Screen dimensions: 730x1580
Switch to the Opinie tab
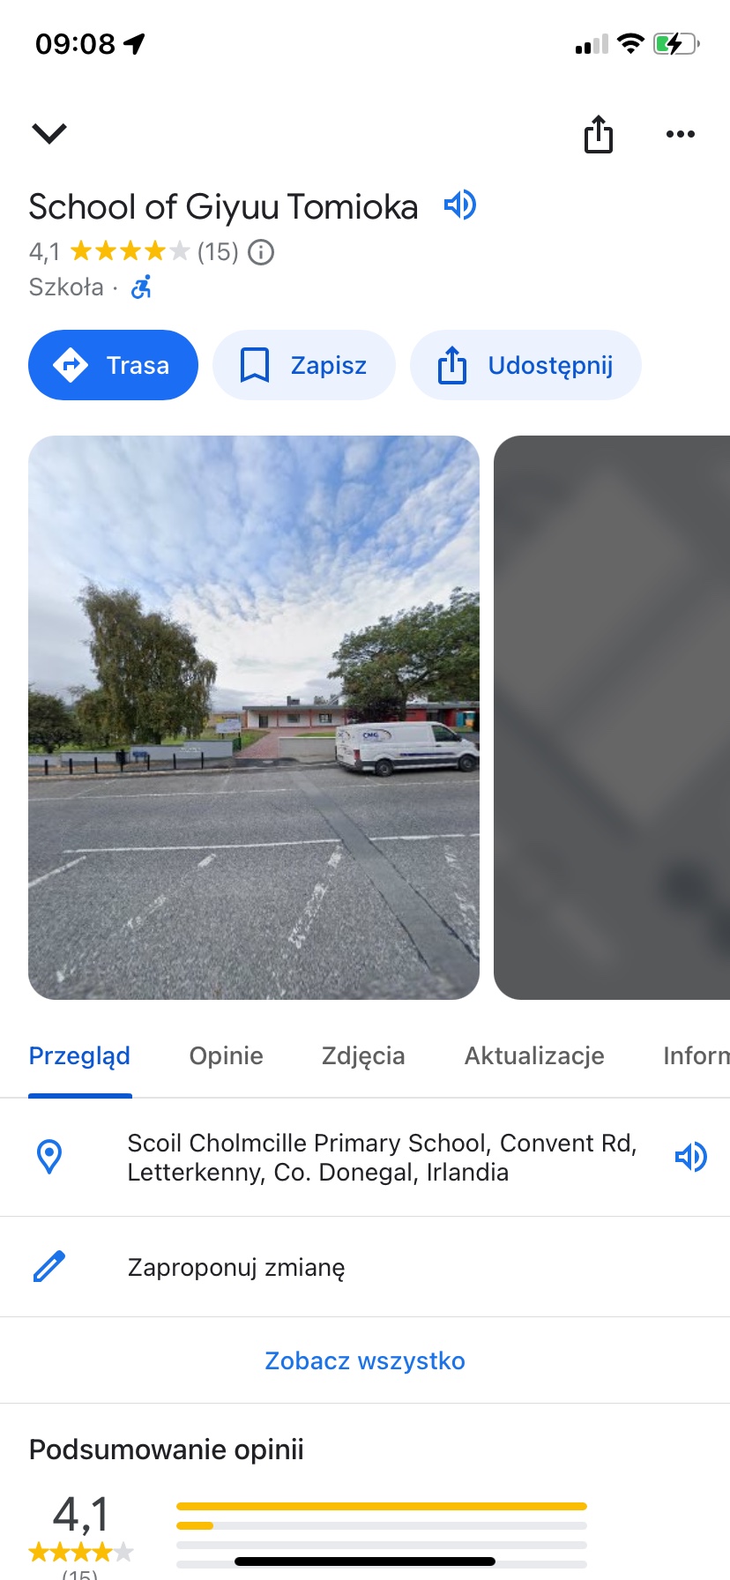227,1056
